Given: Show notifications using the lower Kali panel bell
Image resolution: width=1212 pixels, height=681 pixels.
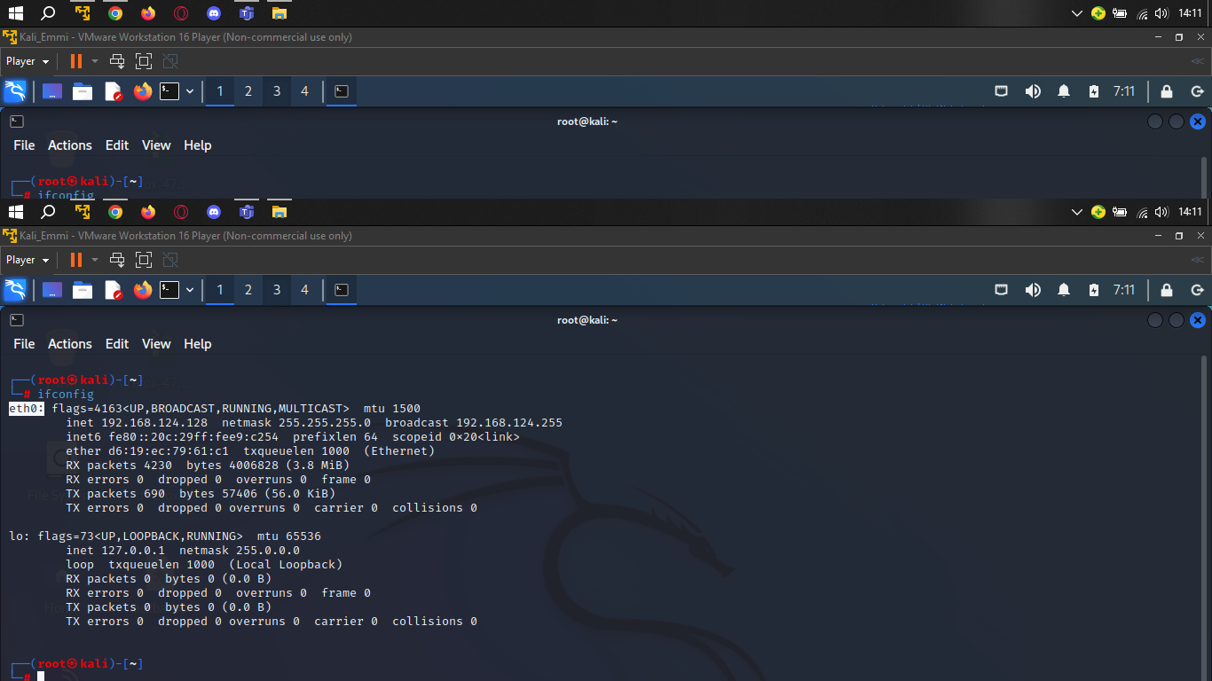Looking at the screenshot, I should tap(1064, 290).
